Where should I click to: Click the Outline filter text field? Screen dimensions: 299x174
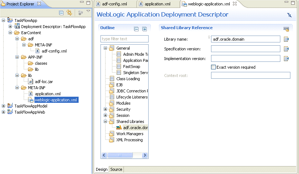124,39
